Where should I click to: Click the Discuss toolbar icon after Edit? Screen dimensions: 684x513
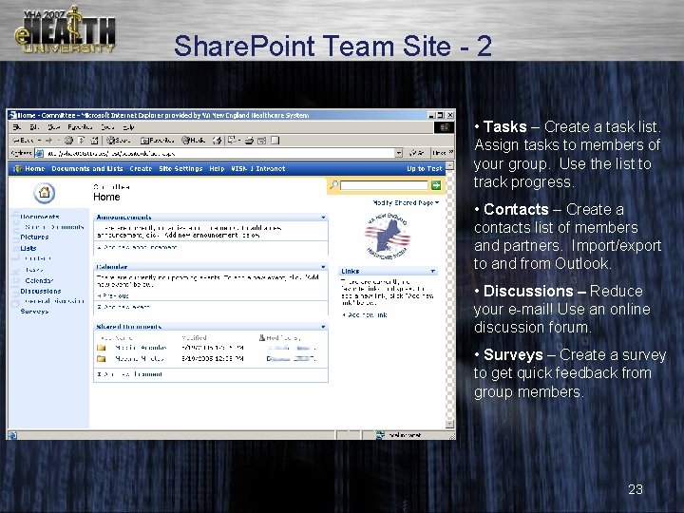click(275, 141)
